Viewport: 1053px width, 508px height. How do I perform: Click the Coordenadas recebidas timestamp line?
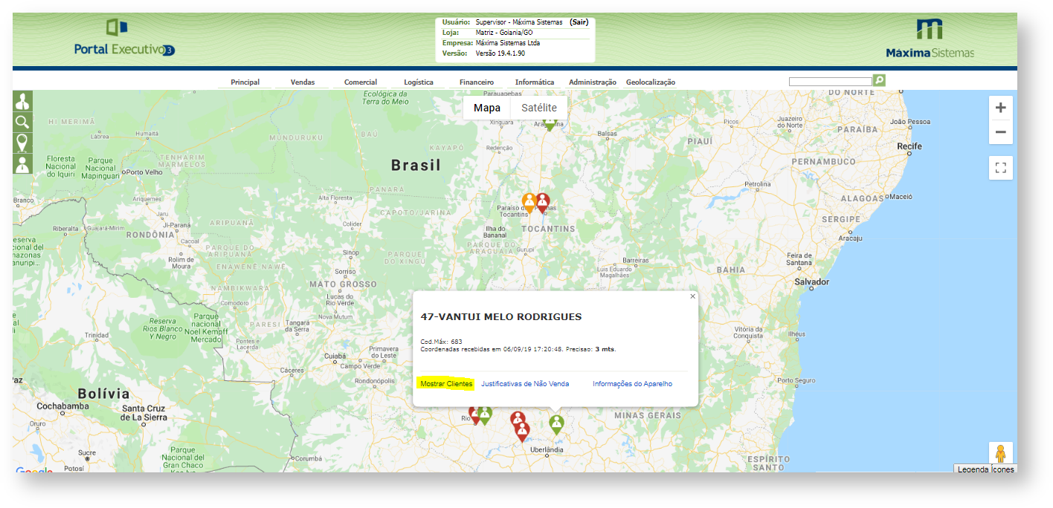coord(518,349)
